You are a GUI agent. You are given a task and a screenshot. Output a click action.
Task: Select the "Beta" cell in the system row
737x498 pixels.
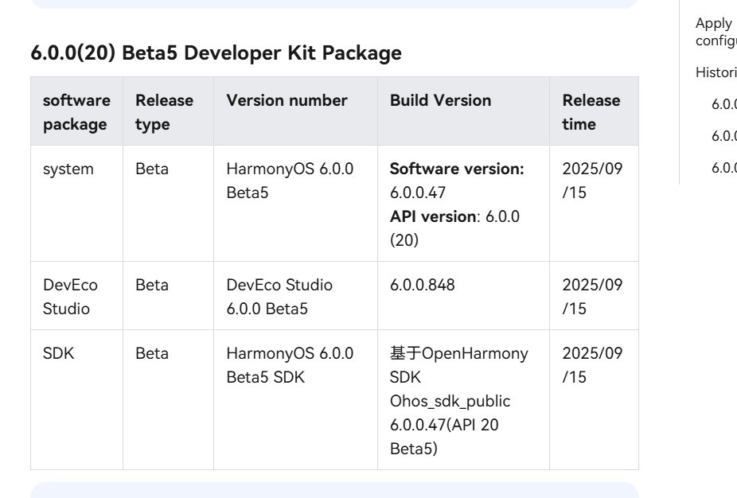click(168, 204)
